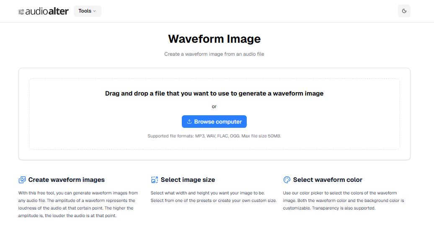Click the Waveform Image page title
The height and width of the screenshot is (233, 434).
[214, 39]
